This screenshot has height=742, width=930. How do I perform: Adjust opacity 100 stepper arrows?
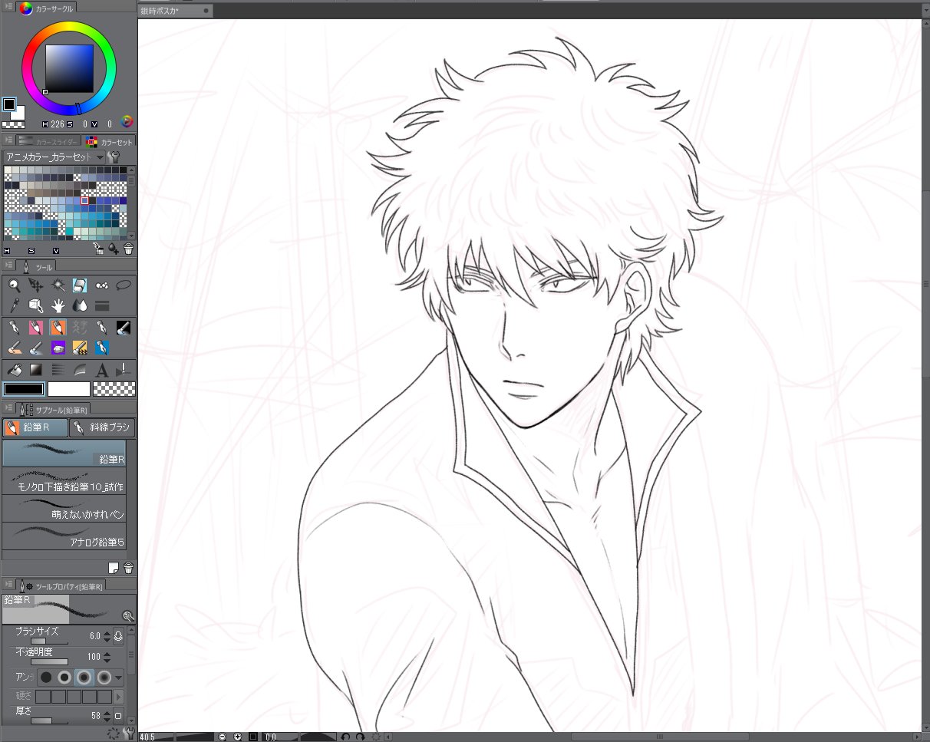[x=107, y=657]
